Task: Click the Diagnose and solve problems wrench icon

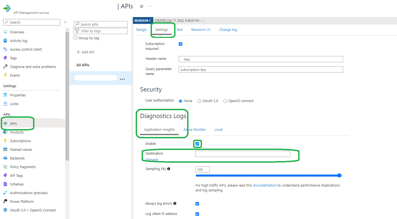Action: [5, 67]
